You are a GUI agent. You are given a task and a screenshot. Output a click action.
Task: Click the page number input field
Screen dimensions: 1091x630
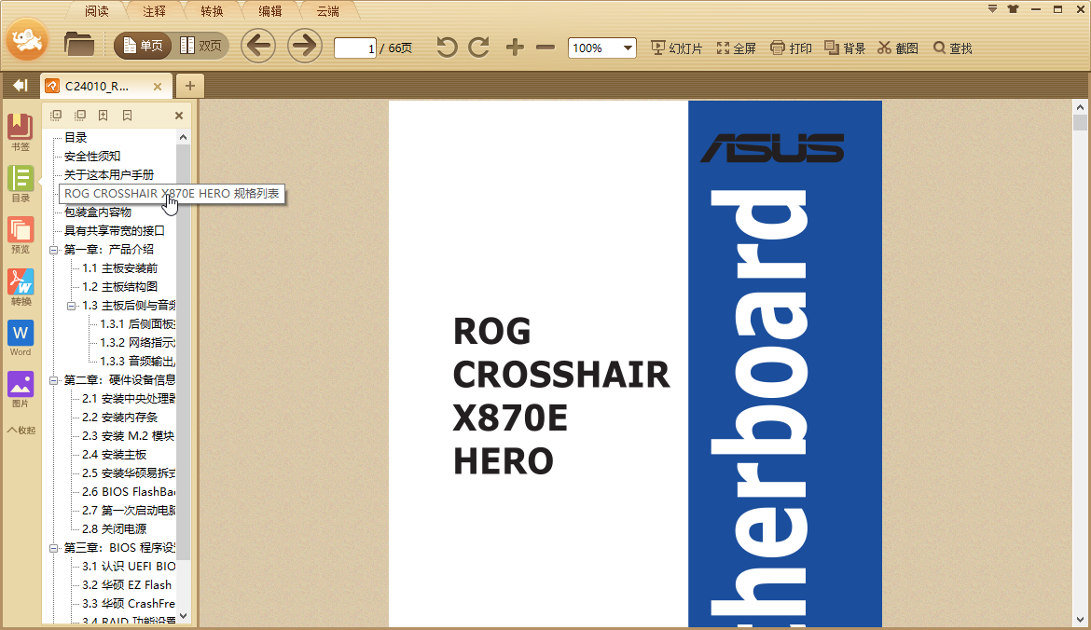[354, 48]
